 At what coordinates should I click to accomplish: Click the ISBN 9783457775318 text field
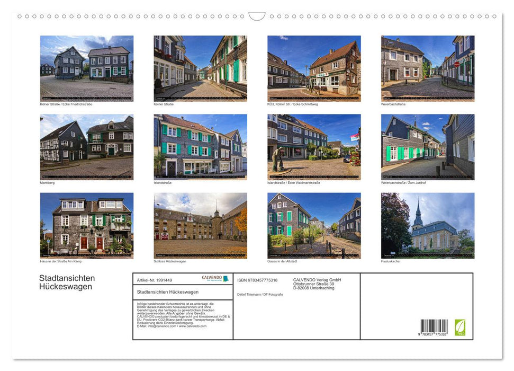click(x=258, y=280)
